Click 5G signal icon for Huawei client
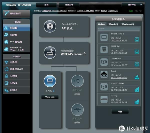 [x=137, y=77]
